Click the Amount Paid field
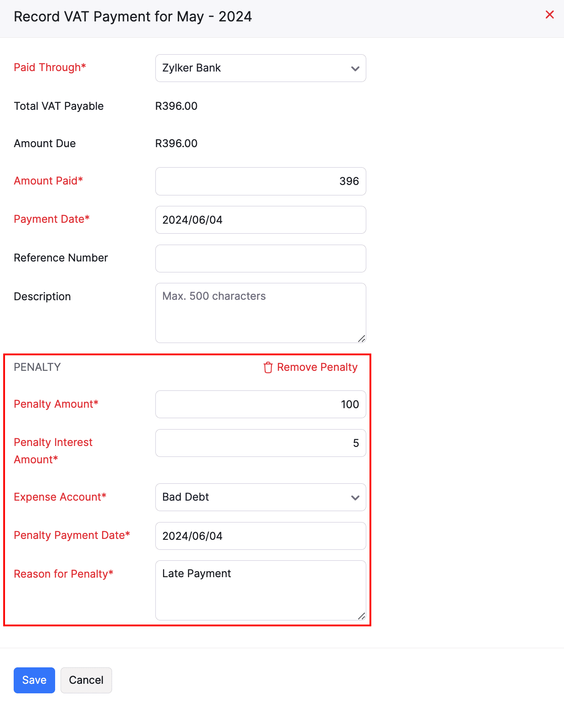The image size is (564, 707). click(260, 181)
